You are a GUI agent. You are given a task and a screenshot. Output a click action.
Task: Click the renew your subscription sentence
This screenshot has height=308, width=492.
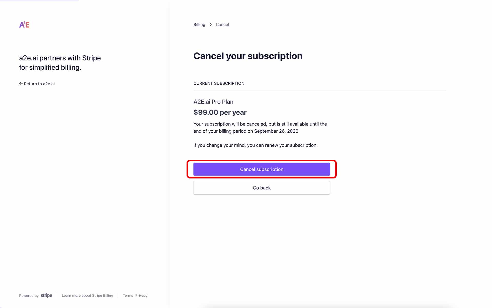(x=255, y=145)
